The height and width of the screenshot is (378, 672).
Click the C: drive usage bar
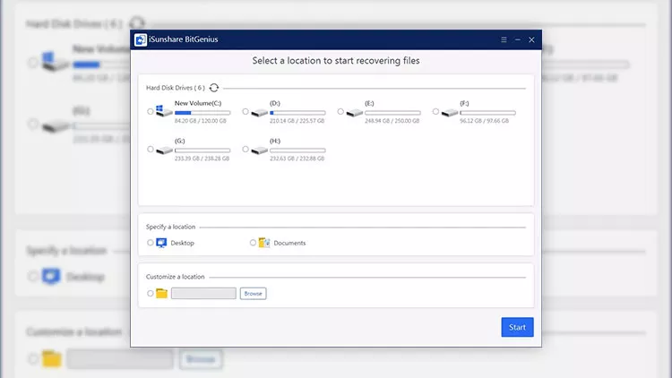click(202, 113)
